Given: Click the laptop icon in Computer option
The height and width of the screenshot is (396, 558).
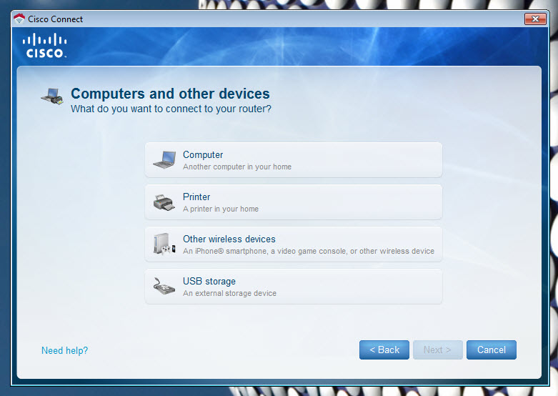Looking at the screenshot, I should tap(164, 160).
